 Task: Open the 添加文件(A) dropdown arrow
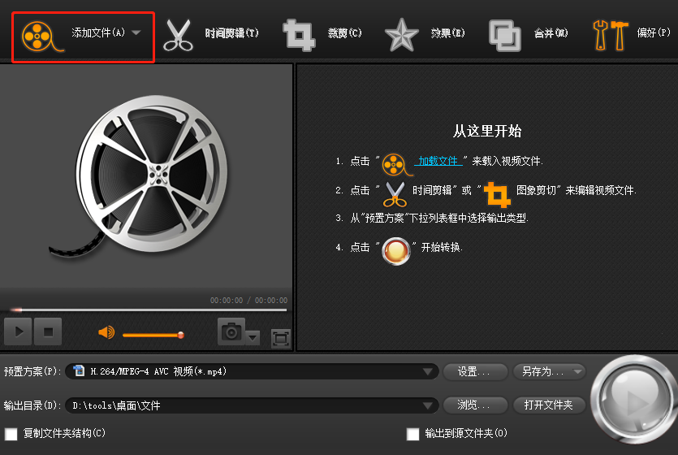[x=136, y=32]
